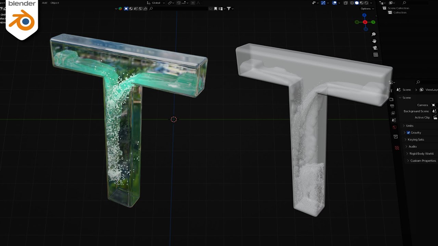Click the Camera field
The image size is (438, 246).
click(434, 105)
